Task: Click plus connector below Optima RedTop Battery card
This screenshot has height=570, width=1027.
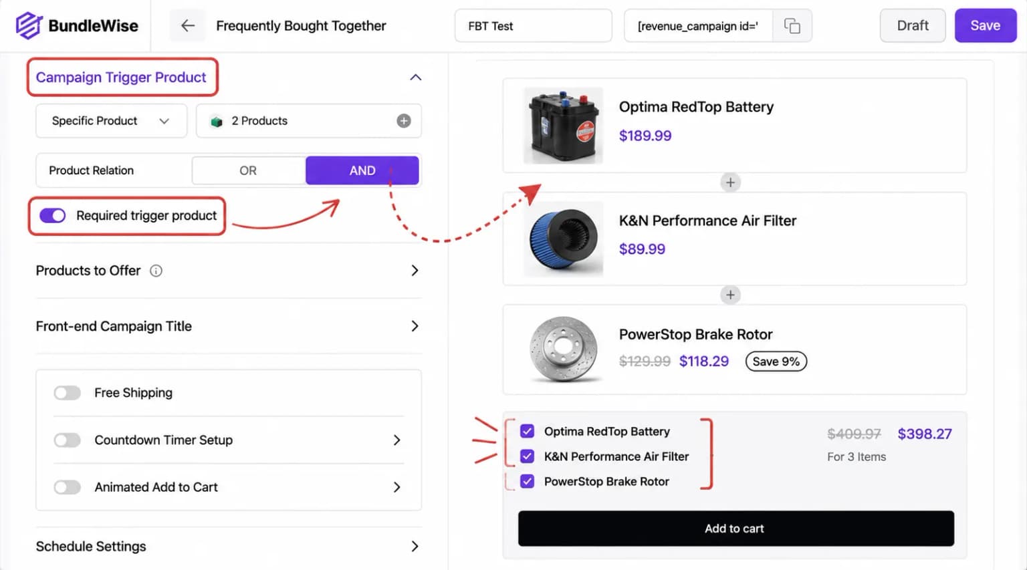Action: [730, 182]
